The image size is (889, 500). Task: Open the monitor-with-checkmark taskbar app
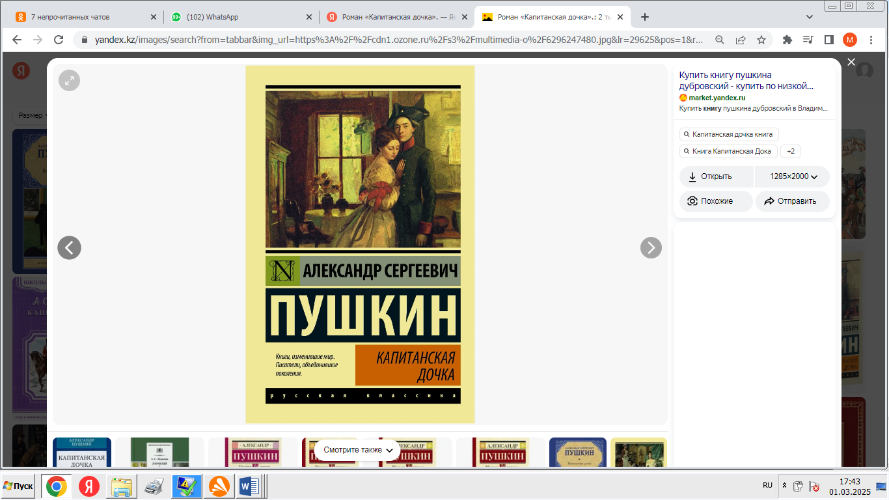187,486
